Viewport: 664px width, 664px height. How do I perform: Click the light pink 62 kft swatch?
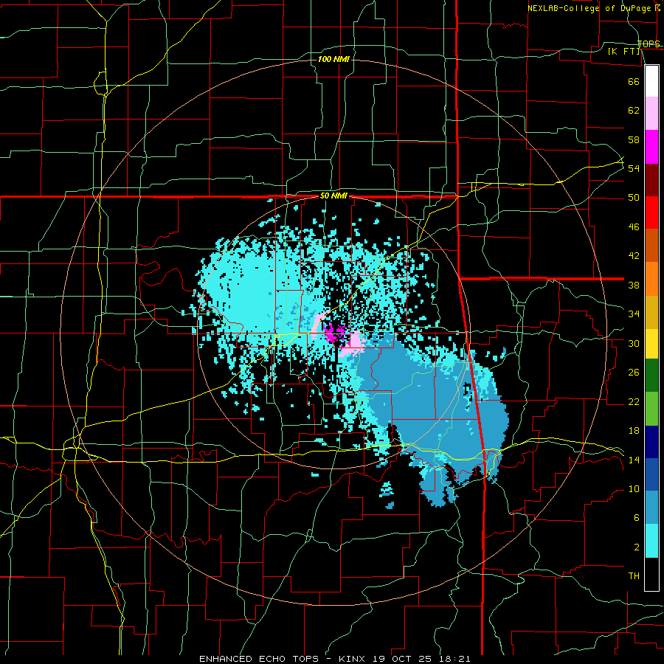pos(651,114)
